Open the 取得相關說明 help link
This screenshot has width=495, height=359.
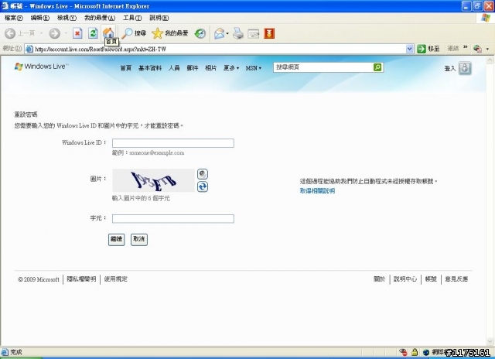(x=317, y=190)
